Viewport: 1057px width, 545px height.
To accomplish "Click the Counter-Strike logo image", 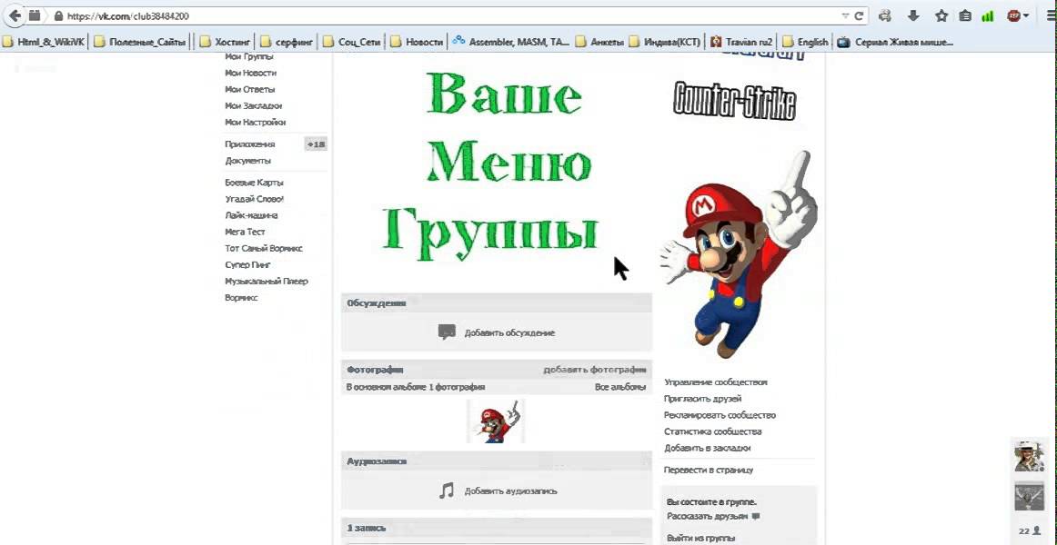I will [x=734, y=101].
